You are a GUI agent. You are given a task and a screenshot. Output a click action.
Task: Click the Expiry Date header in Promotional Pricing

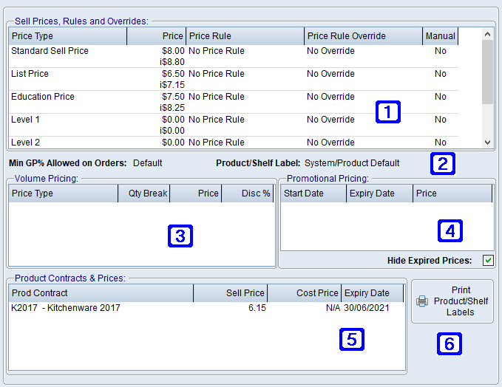pos(379,193)
